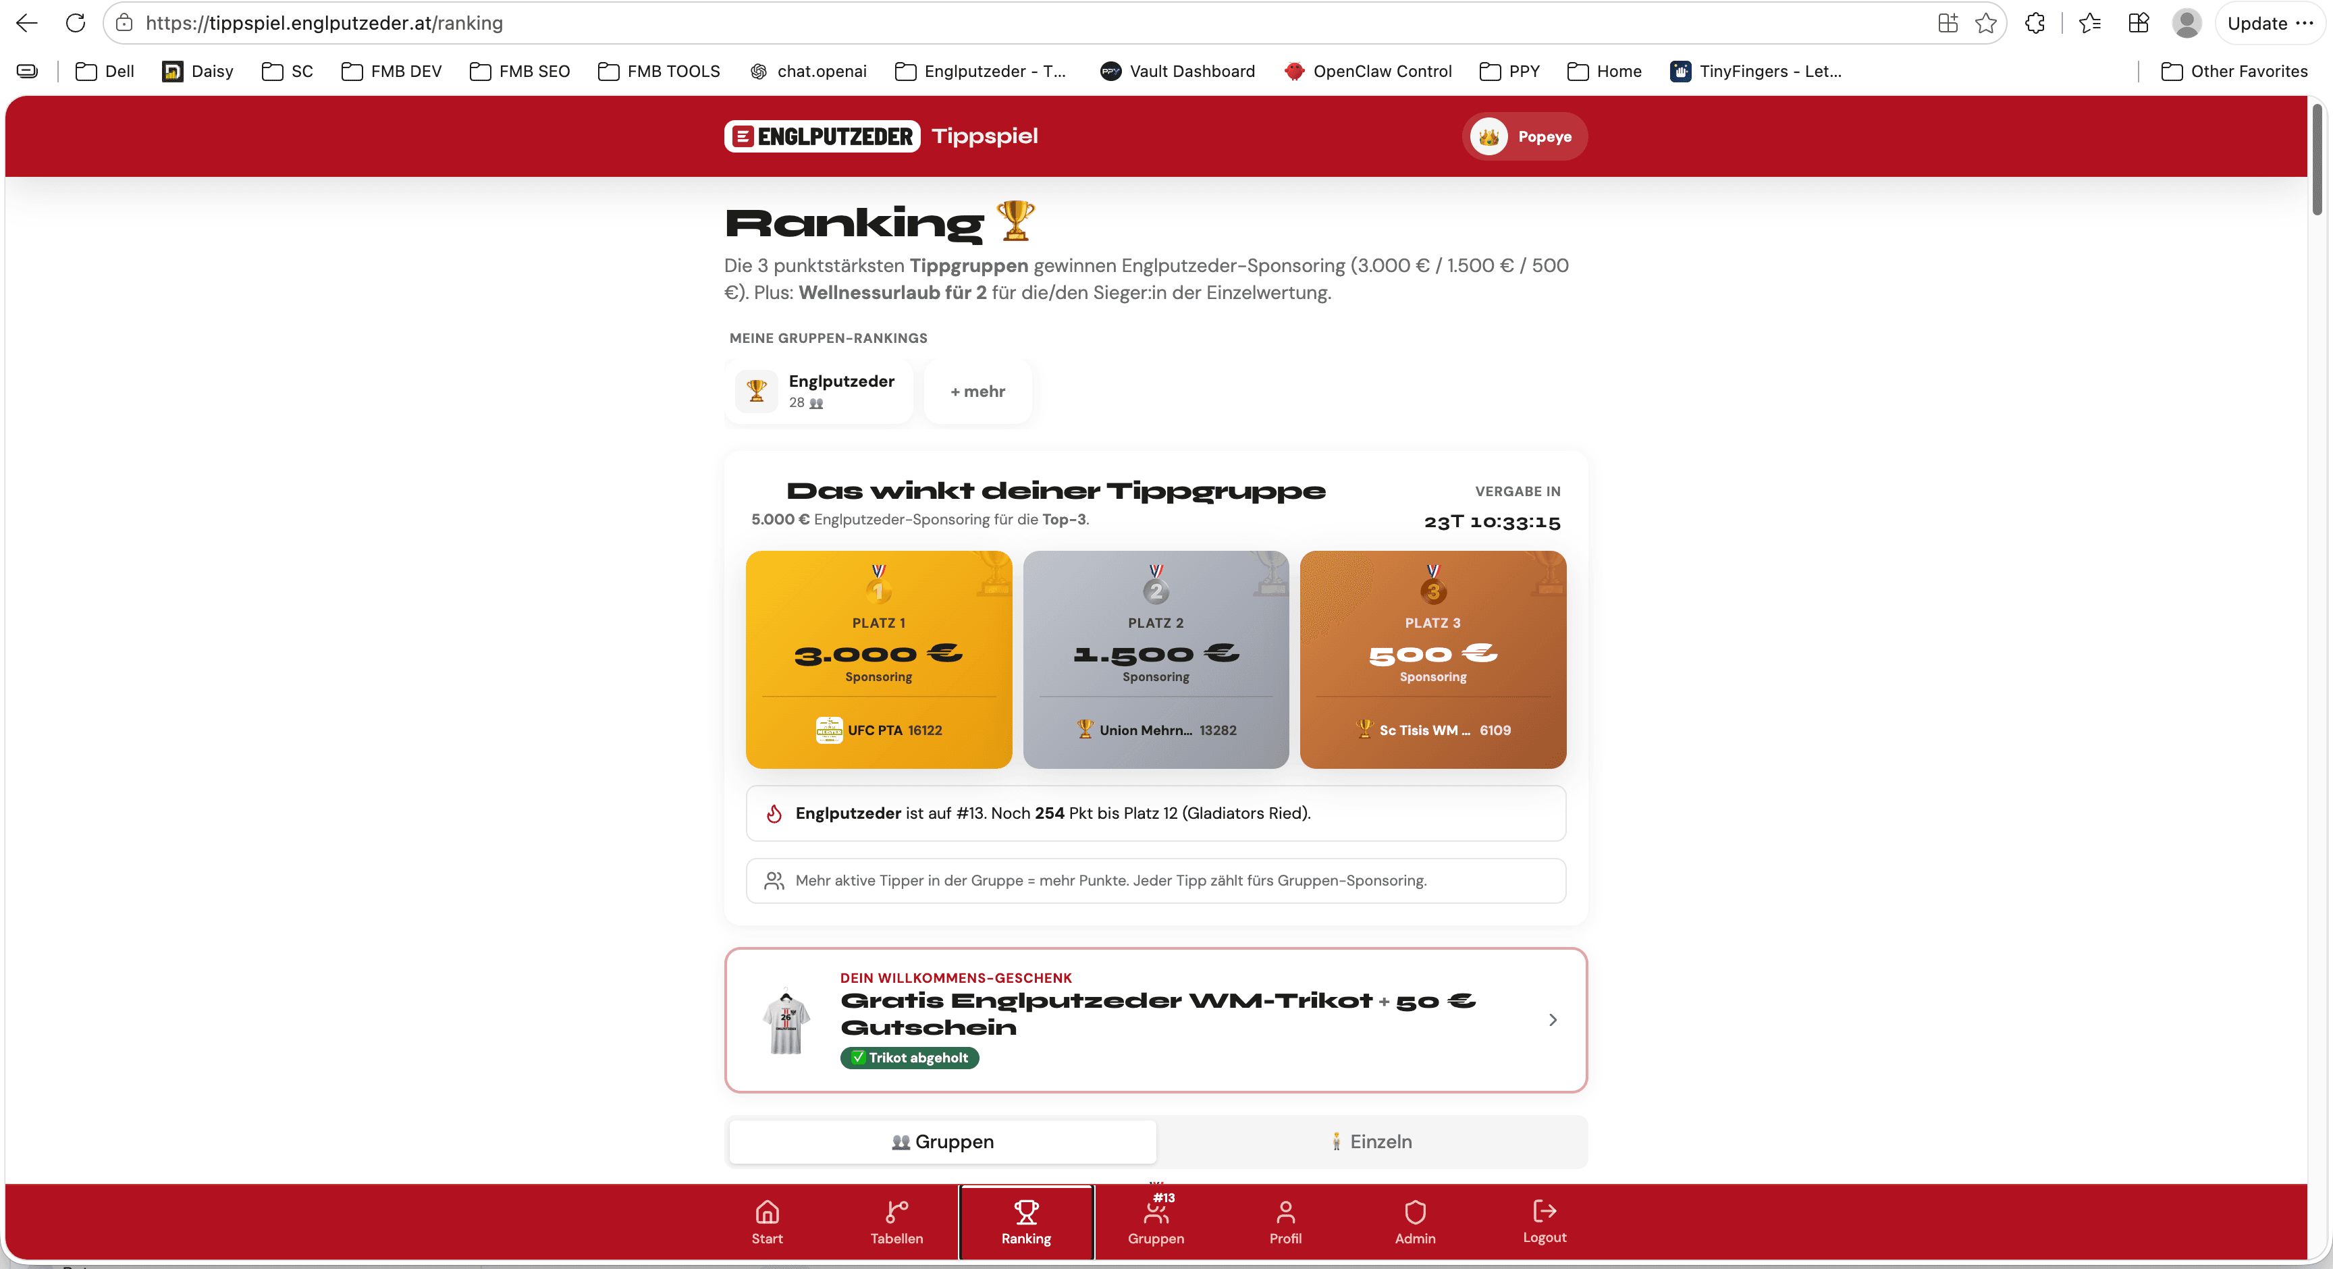The image size is (2333, 1269).
Task: Switch to the Einzeln ranking tab
Action: coord(1371,1142)
